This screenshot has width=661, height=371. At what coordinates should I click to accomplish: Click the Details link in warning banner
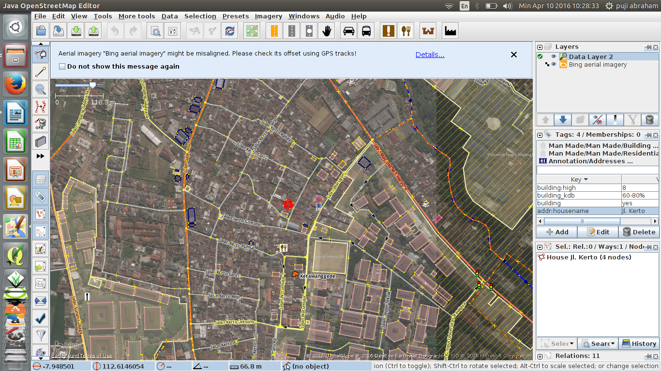(x=430, y=55)
